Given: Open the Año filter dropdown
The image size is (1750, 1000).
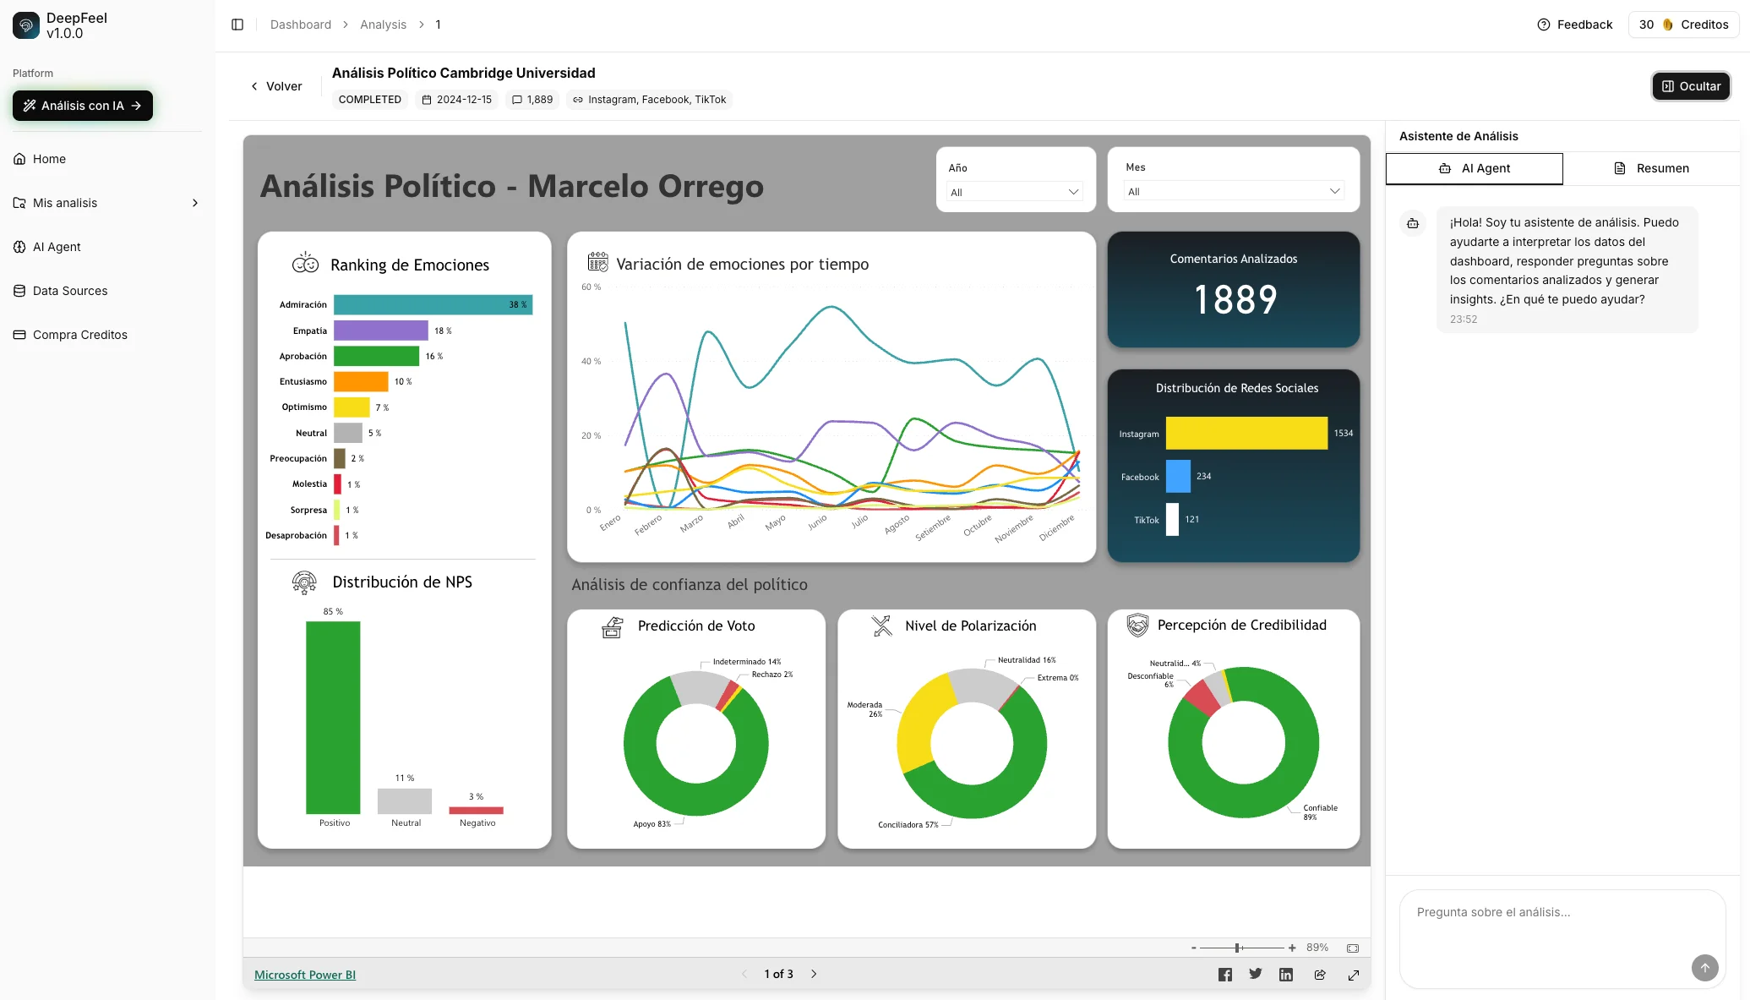Looking at the screenshot, I should point(1014,191).
